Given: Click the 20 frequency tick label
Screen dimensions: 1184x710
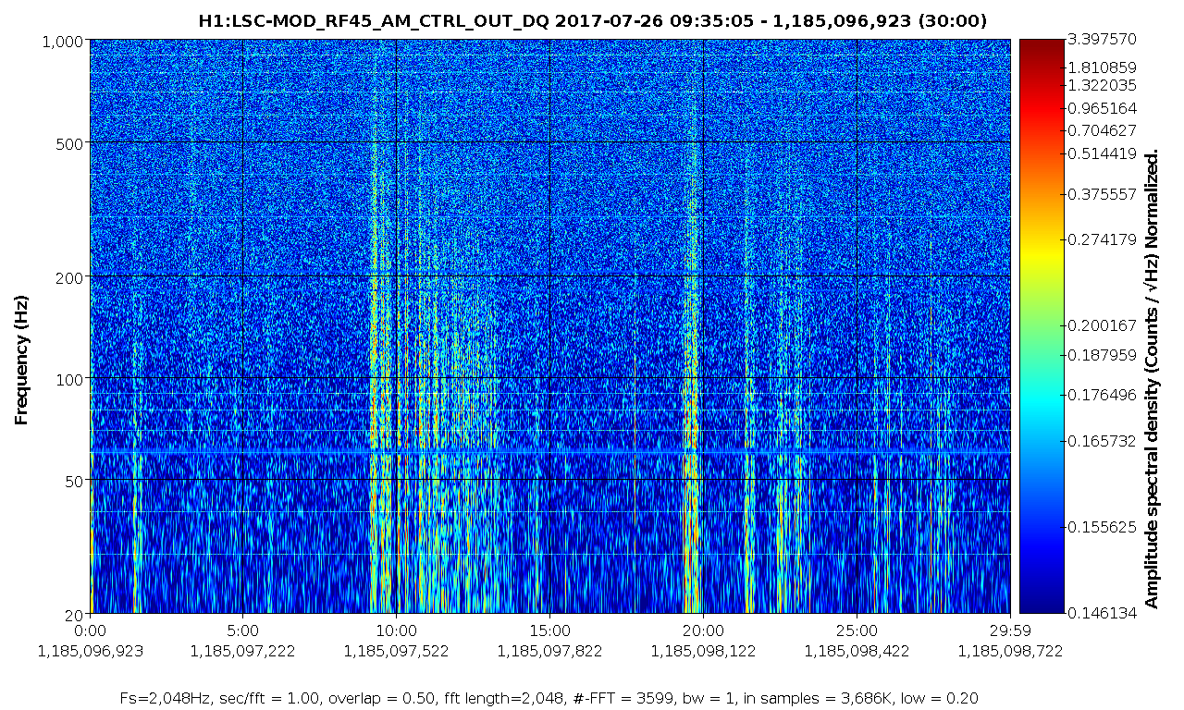Looking at the screenshot, I should point(74,614).
